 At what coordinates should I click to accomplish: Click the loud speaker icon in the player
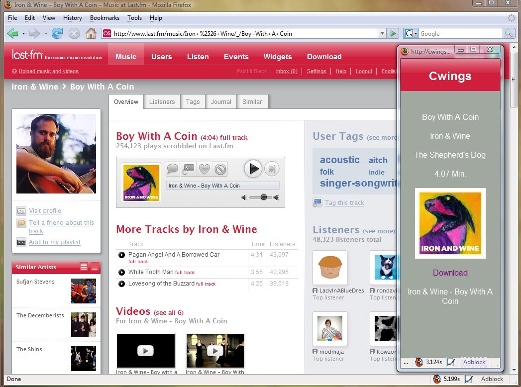click(276, 197)
